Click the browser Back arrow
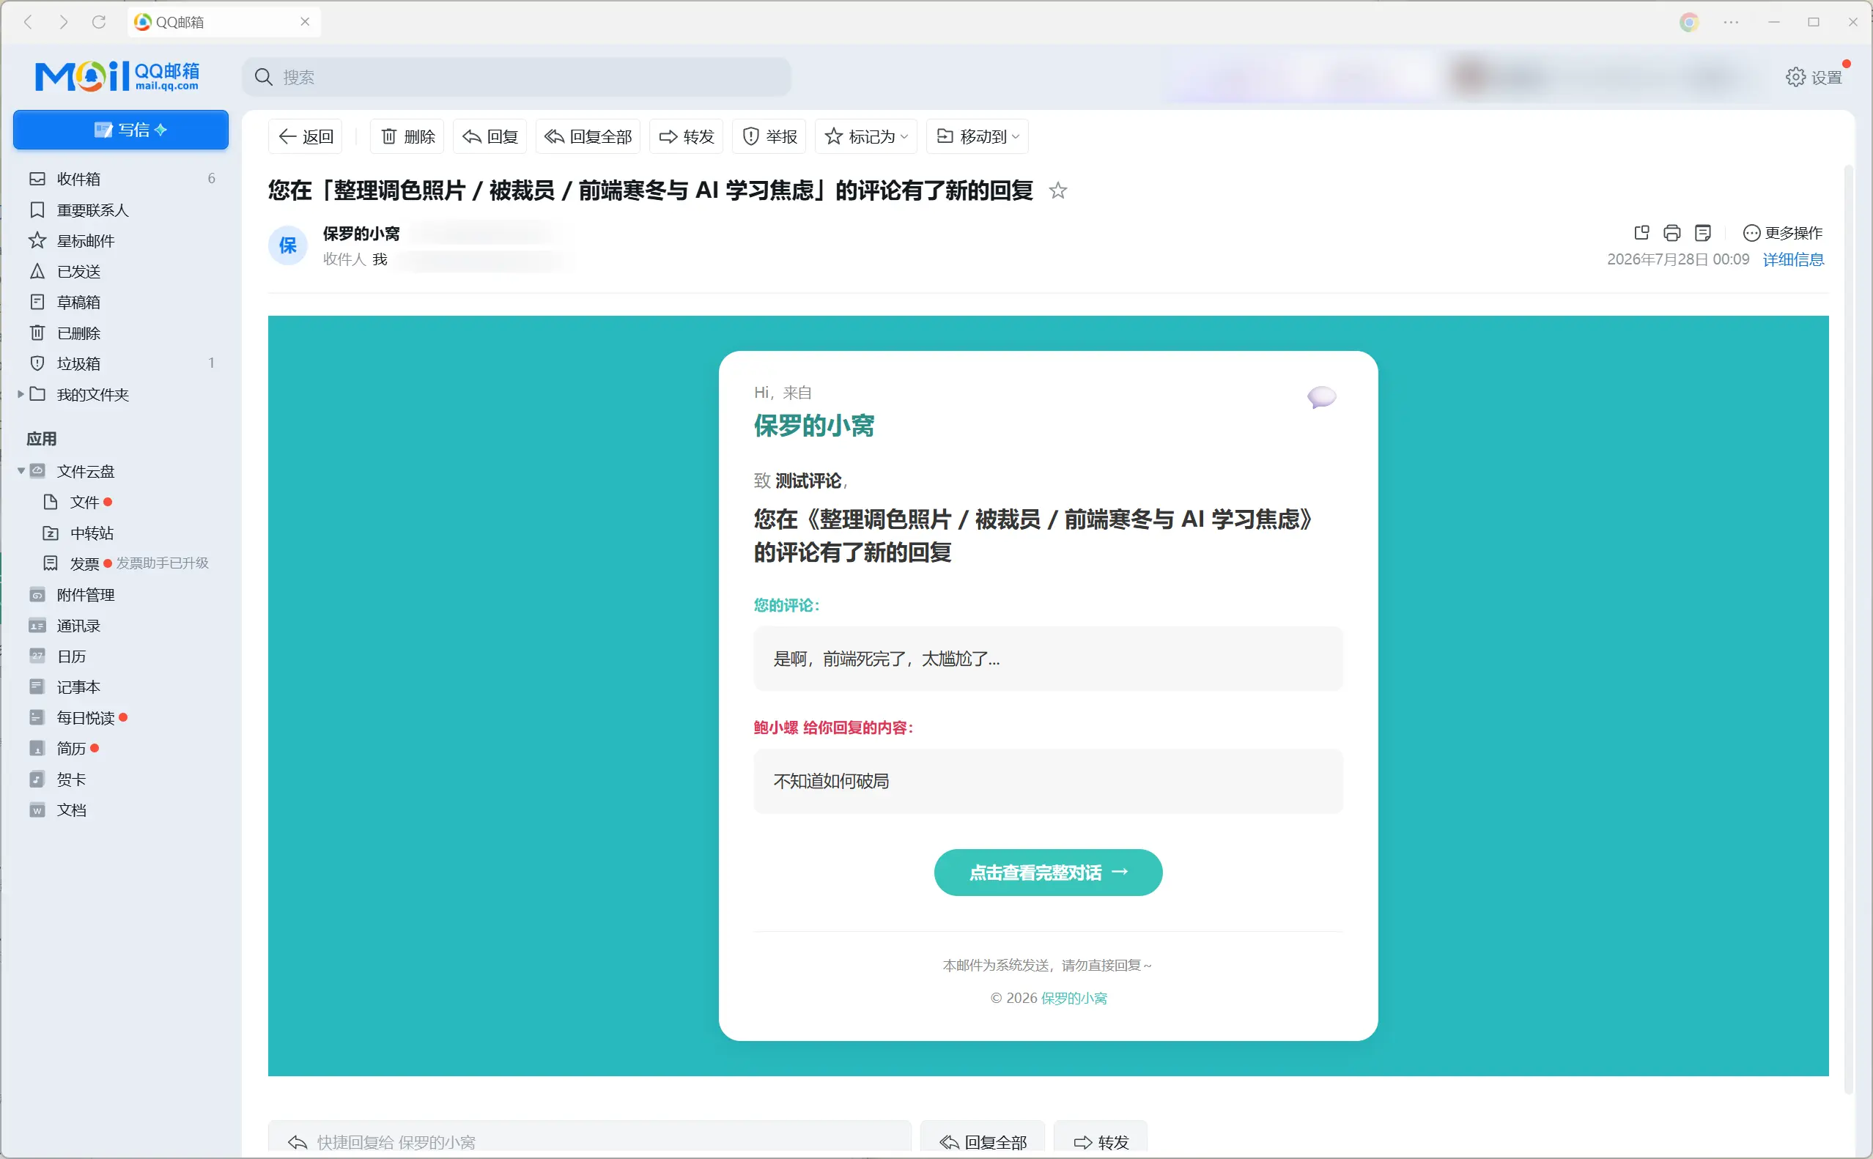Image resolution: width=1873 pixels, height=1159 pixels. [x=29, y=21]
